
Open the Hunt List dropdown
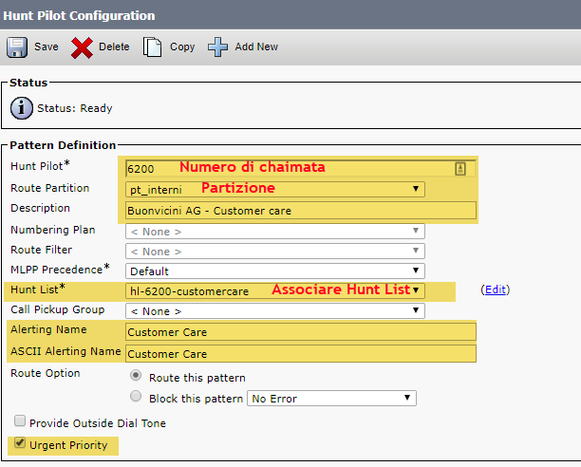pos(275,290)
